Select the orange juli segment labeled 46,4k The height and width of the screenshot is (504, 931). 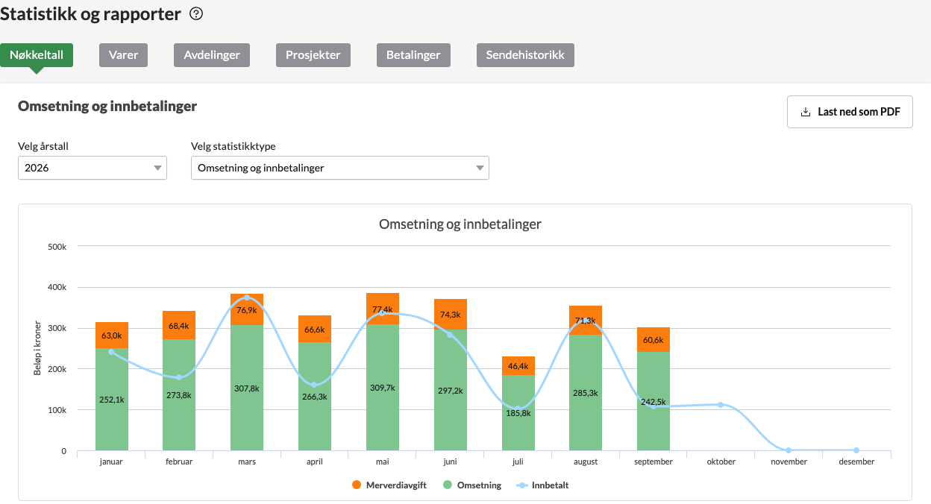click(518, 365)
